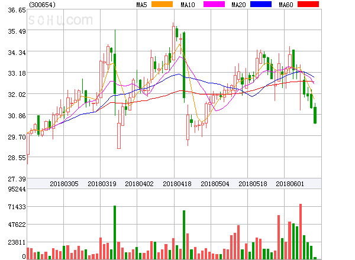Click the 23811 volume axis value

pyautogui.click(x=17, y=243)
